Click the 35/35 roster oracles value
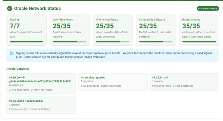Image resolution: width=223 pixels, height=121 pixels. [x=191, y=26]
